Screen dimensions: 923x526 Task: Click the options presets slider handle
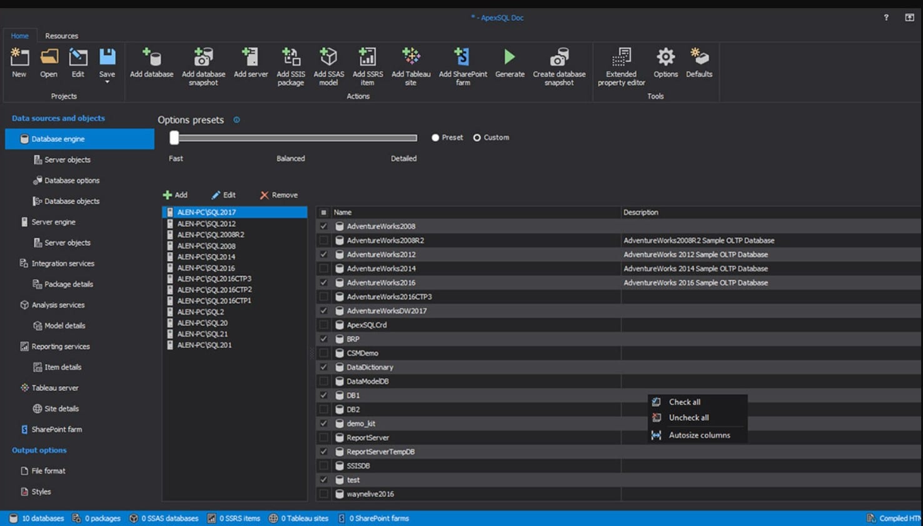174,137
